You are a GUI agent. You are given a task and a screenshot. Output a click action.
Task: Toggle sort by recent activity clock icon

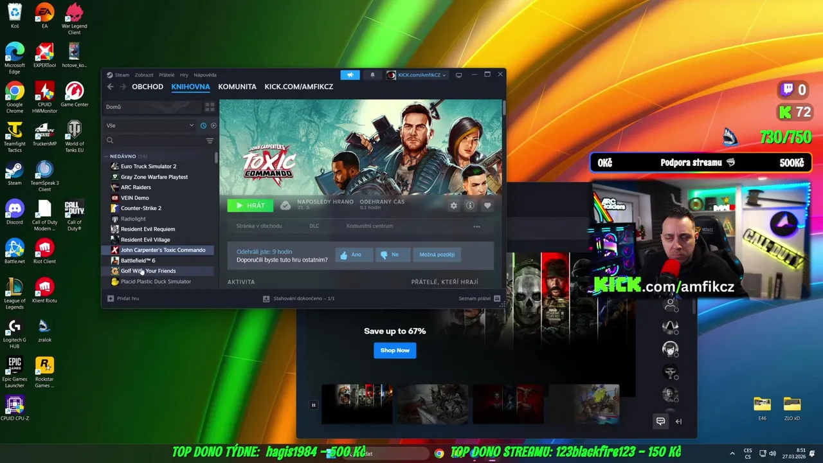pyautogui.click(x=203, y=125)
